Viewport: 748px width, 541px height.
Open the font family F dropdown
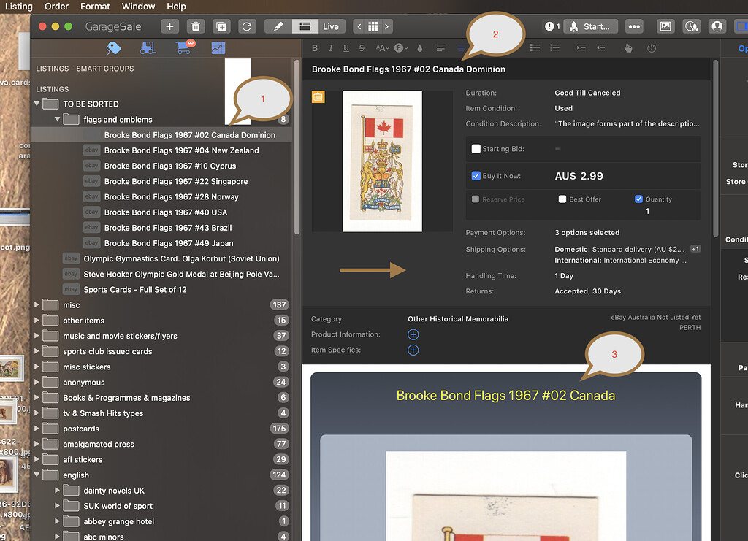401,48
